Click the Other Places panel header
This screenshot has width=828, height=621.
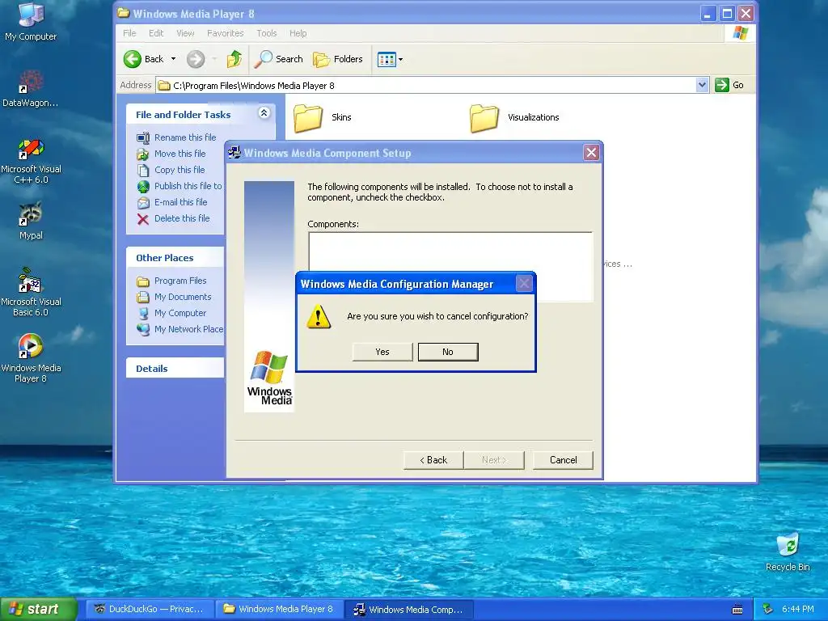pyautogui.click(x=175, y=258)
